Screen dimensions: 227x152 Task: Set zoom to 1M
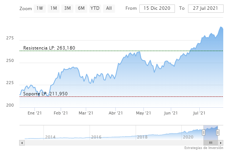click(54, 8)
